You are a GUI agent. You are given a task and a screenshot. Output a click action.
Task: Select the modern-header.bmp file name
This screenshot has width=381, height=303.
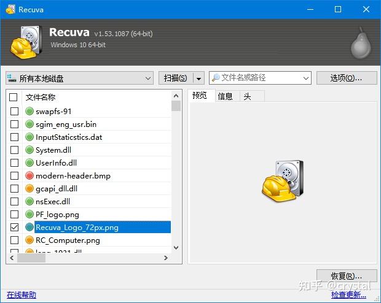(73, 176)
